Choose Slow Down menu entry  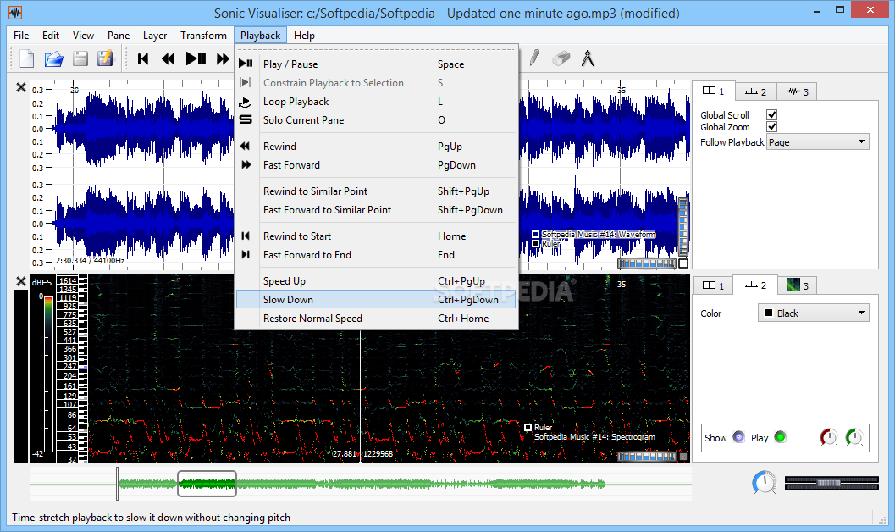(376, 300)
